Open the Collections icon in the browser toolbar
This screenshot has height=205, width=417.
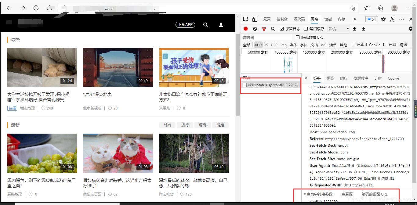[x=380, y=8]
